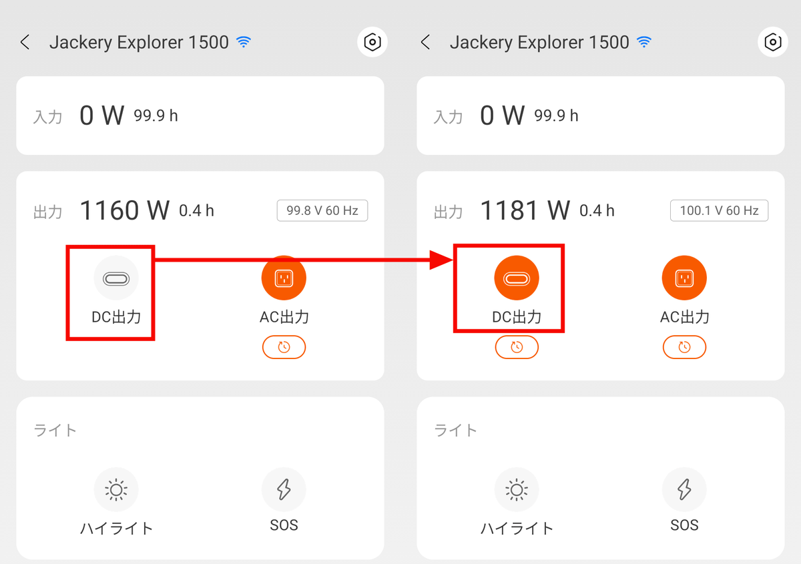Screen dimensions: 801x564
Task: Open the DC output timer in the right panel
Action: 517,347
